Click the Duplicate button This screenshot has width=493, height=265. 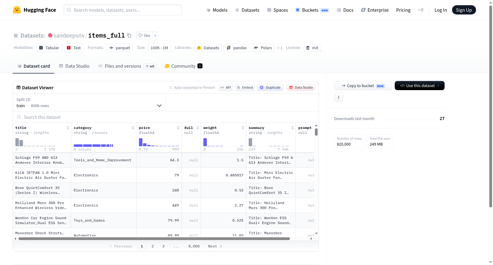[x=270, y=87]
